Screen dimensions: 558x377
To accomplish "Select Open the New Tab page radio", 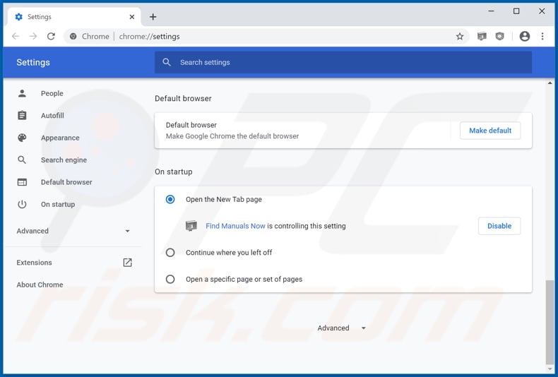I will (x=170, y=199).
